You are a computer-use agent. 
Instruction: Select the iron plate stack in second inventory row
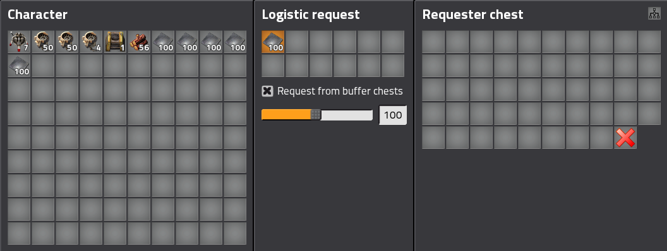point(19,66)
